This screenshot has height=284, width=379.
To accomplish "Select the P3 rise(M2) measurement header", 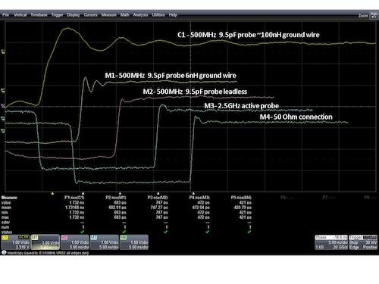I will pyautogui.click(x=158, y=198).
